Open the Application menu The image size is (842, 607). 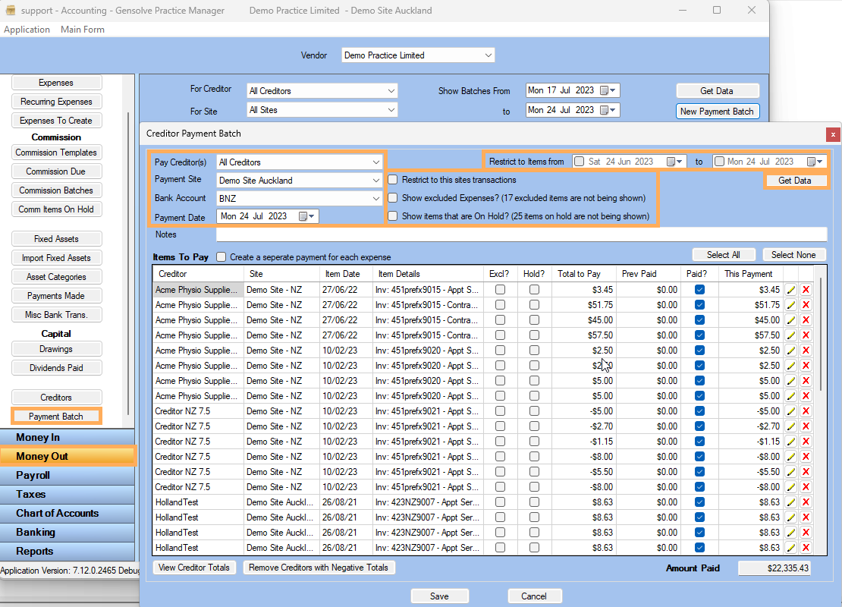(x=27, y=29)
